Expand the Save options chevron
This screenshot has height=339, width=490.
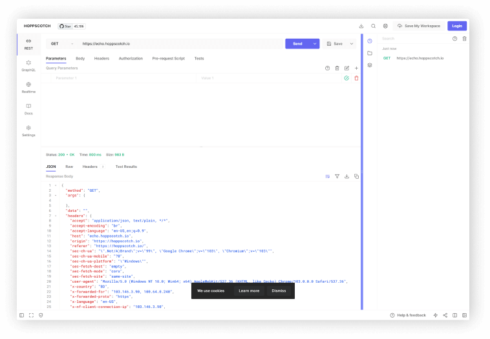coord(352,44)
